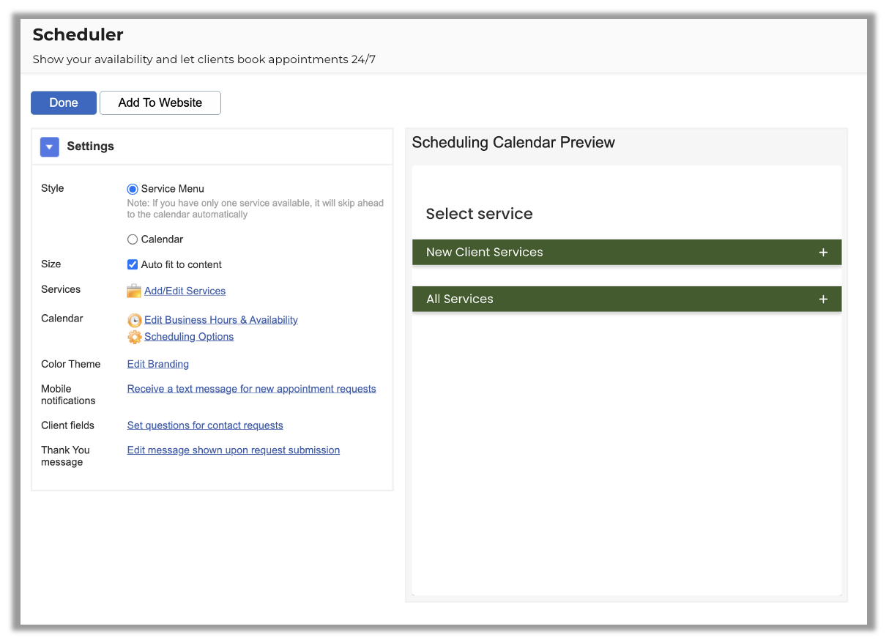Expand the New Client Services section
Viewport: 889px width, 640px height.
coord(484,253)
